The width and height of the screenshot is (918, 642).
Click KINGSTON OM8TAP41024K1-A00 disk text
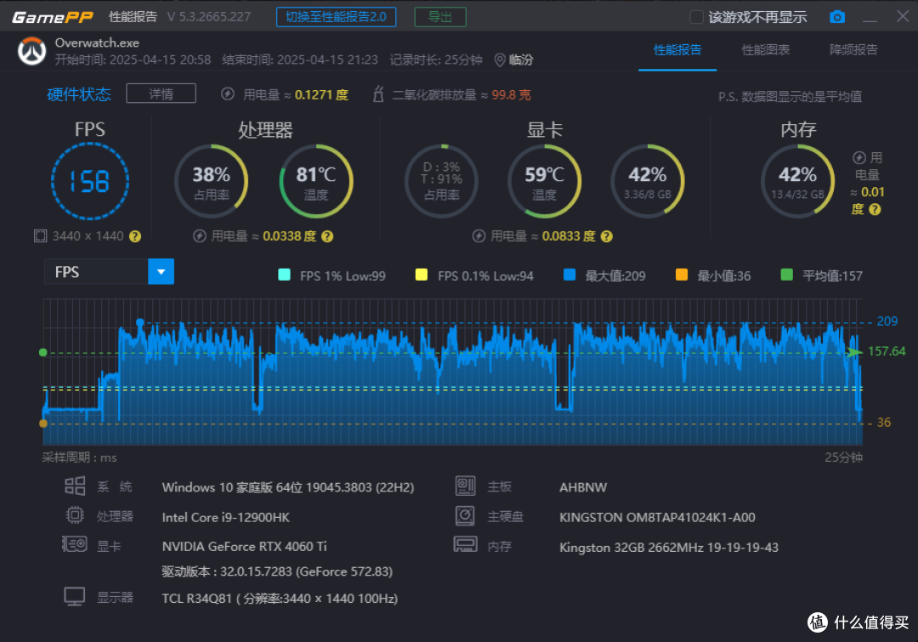tap(657, 518)
